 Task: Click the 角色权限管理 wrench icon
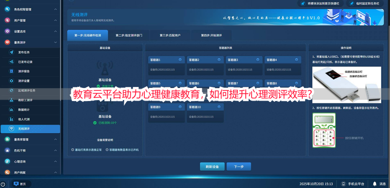pyautogui.click(x=7, y=9)
